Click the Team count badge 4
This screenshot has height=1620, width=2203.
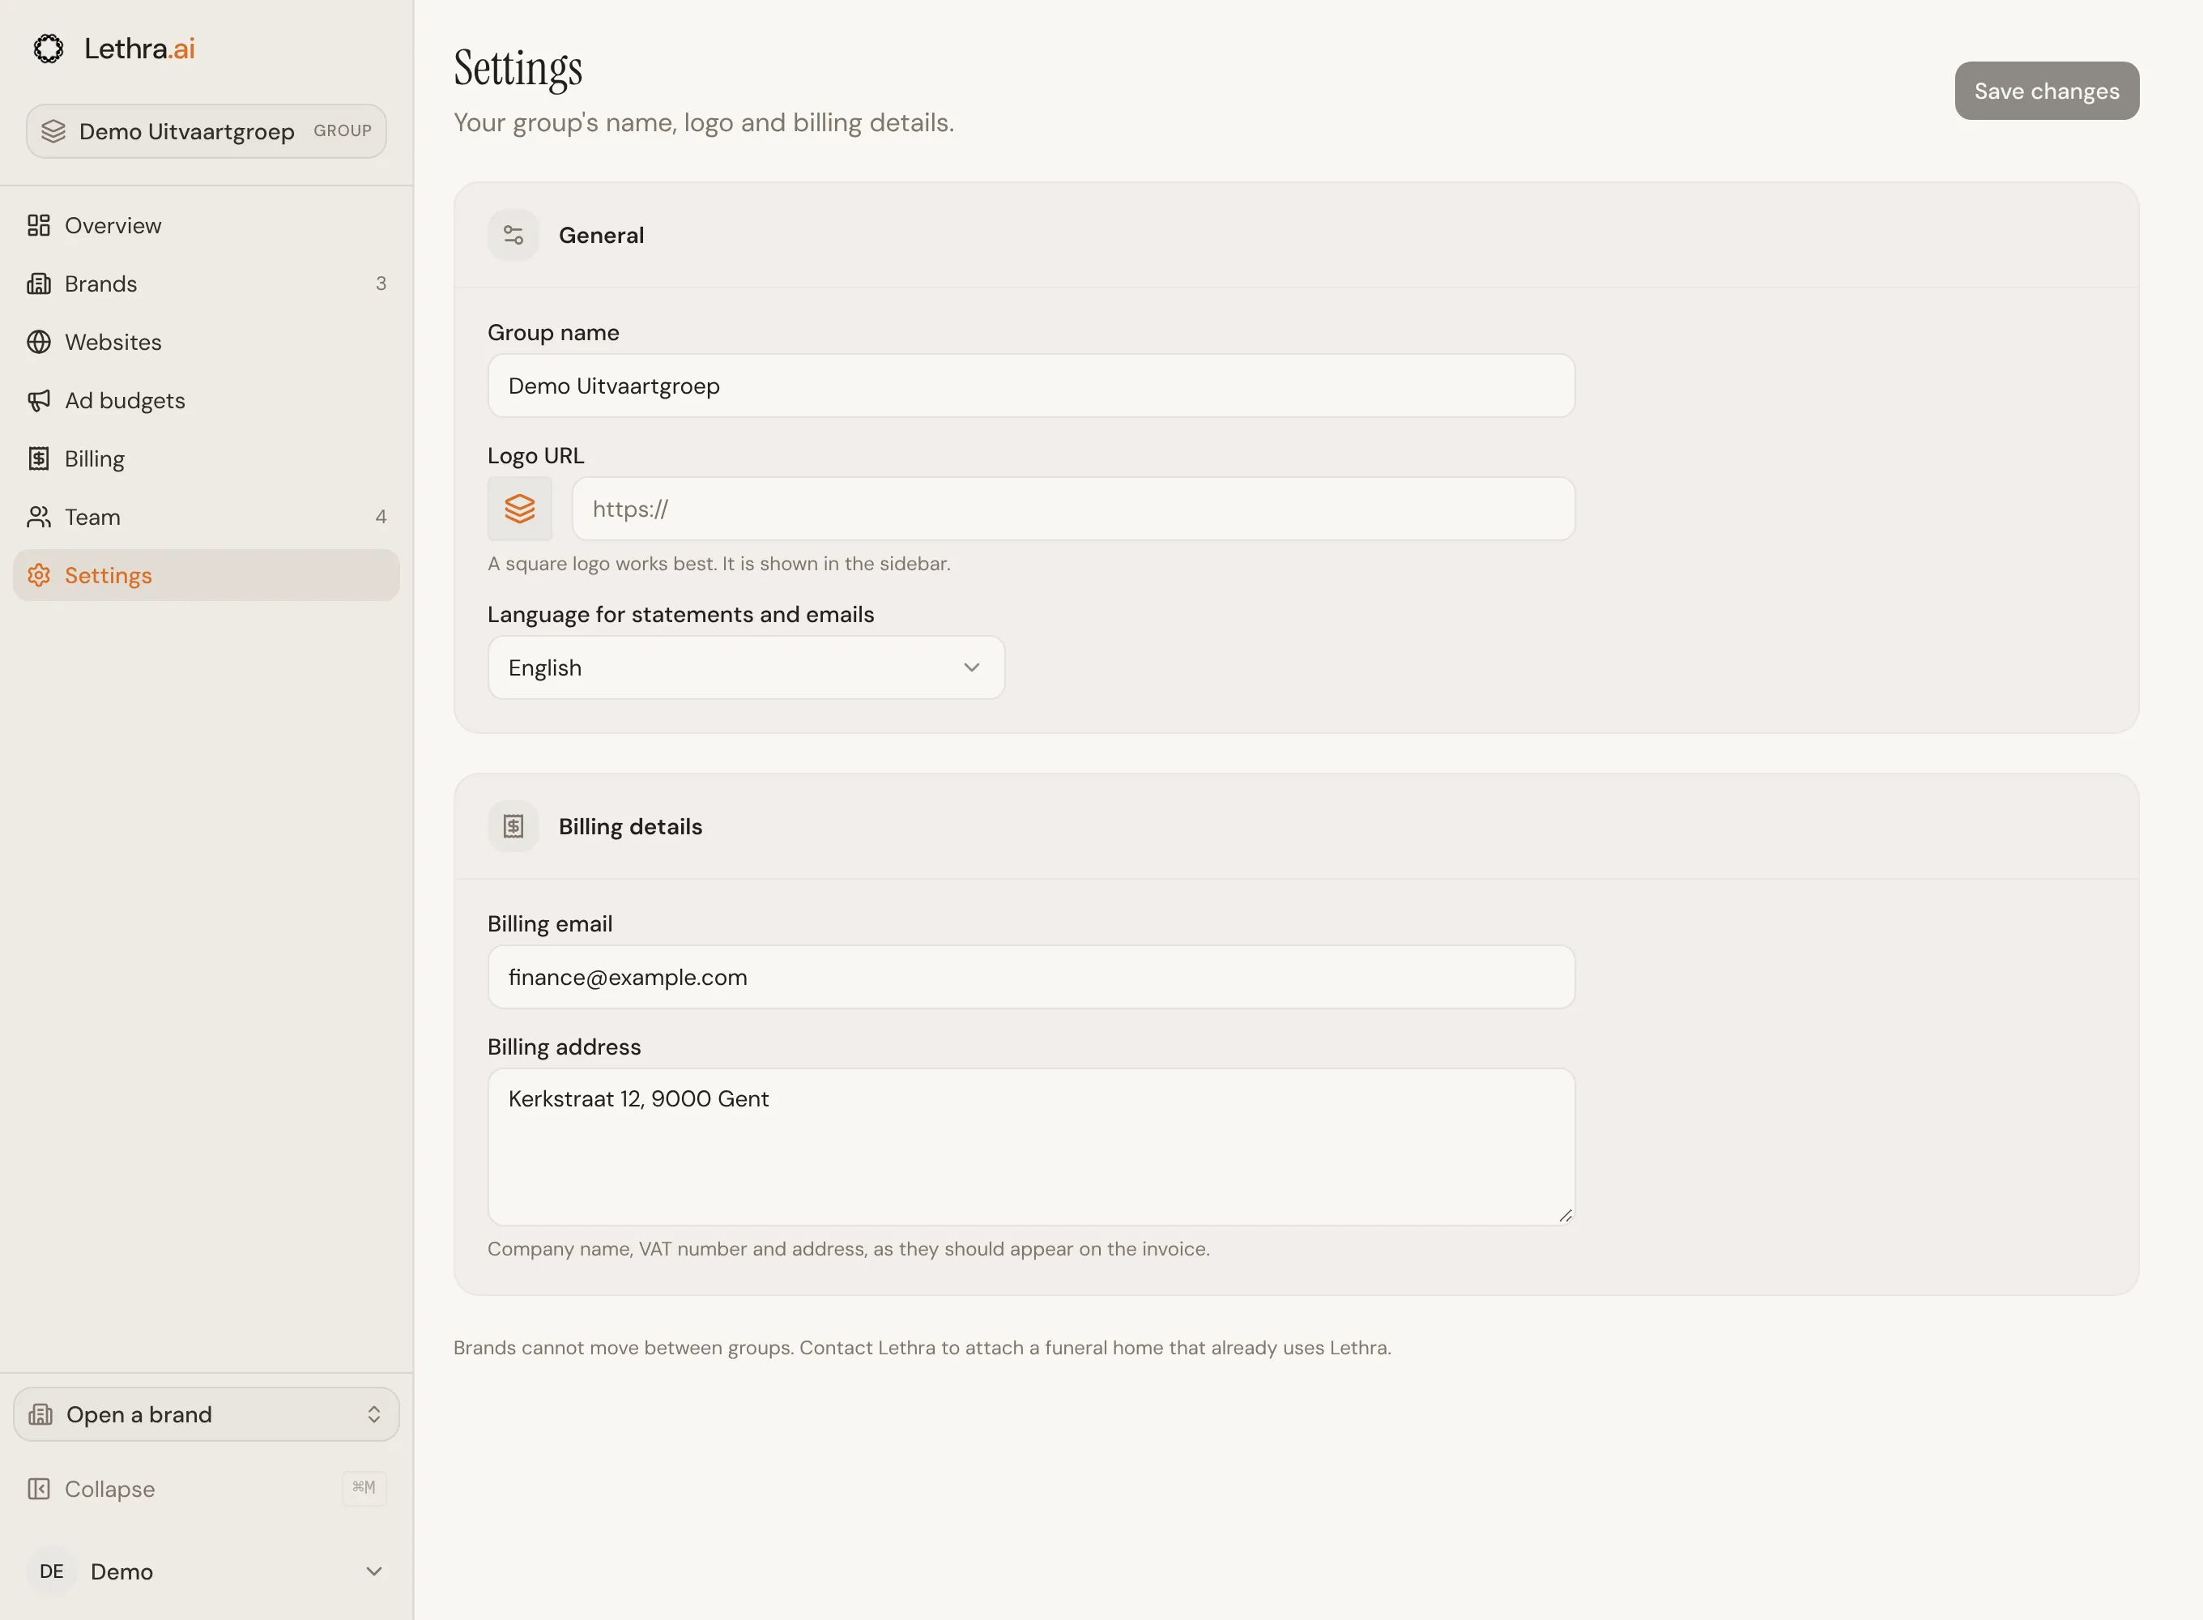(x=381, y=517)
